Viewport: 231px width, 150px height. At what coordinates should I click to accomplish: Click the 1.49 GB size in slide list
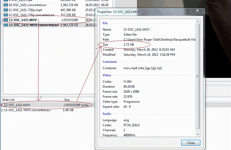click(68, 110)
